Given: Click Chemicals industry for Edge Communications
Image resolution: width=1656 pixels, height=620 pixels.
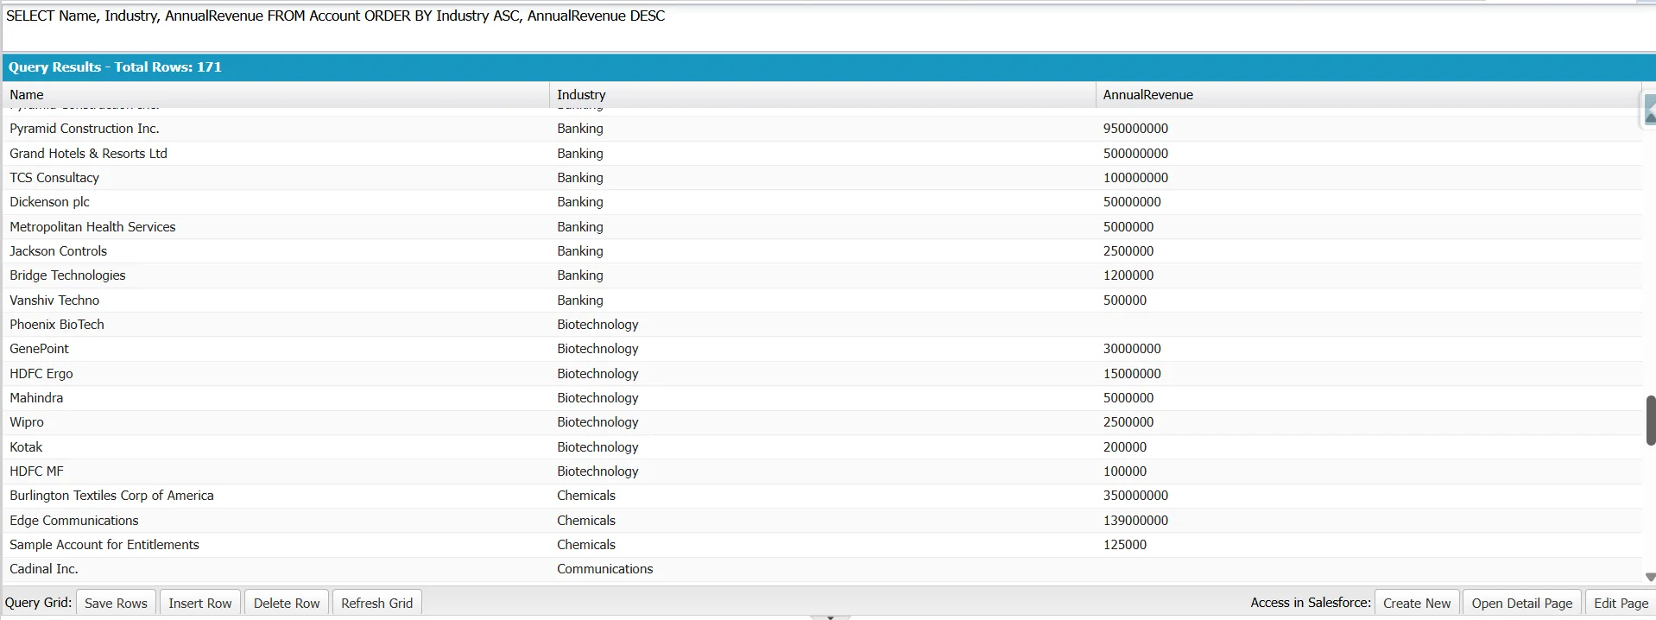Looking at the screenshot, I should pyautogui.click(x=822, y=520).
